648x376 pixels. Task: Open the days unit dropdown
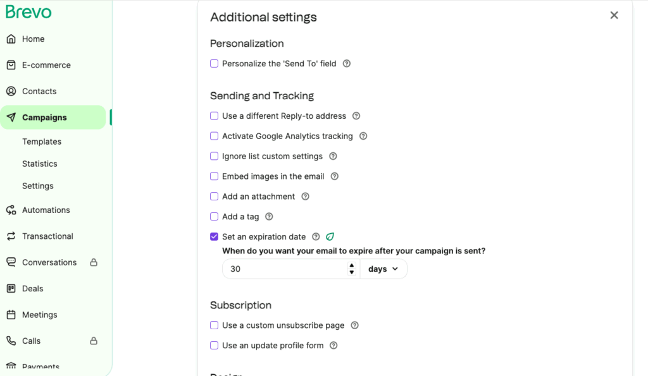point(383,269)
